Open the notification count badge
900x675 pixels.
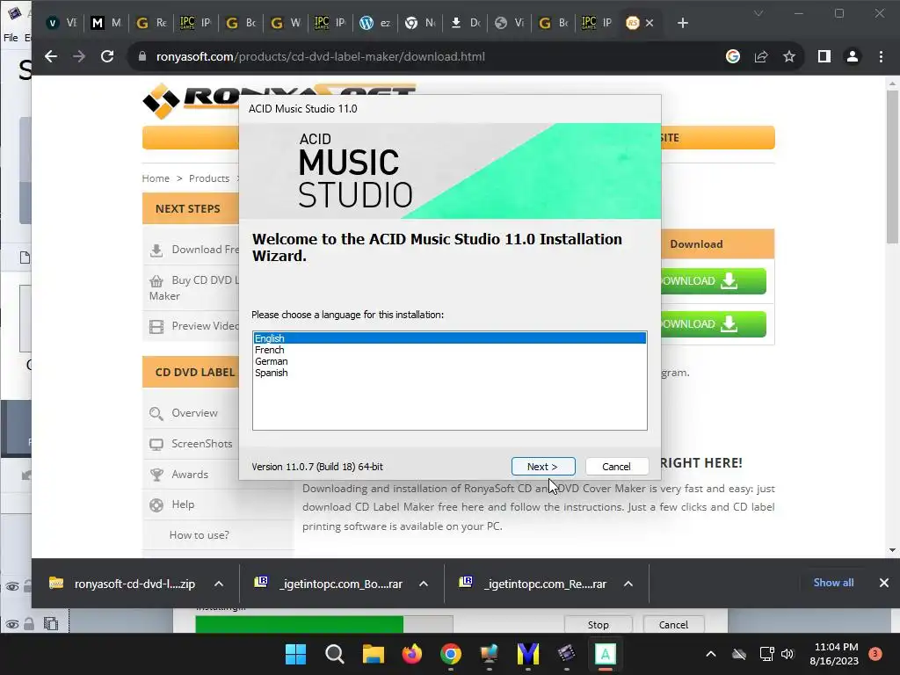tap(875, 654)
